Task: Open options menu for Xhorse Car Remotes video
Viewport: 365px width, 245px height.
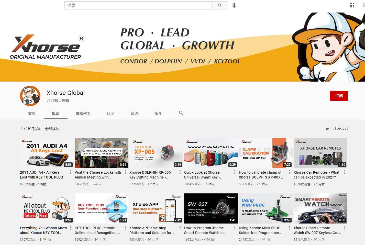Action: coord(344,172)
